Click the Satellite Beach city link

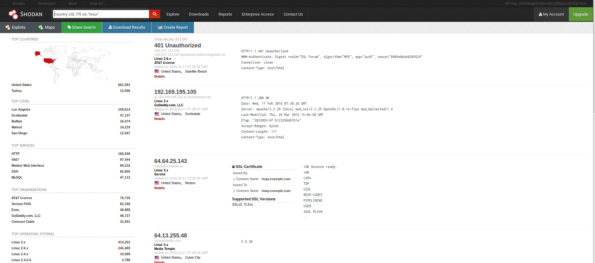tap(196, 71)
